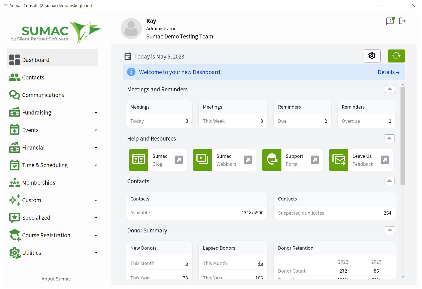The image size is (422, 289).
Task: Click the dashboard vertical scrollbar thumb
Action: click(402, 136)
